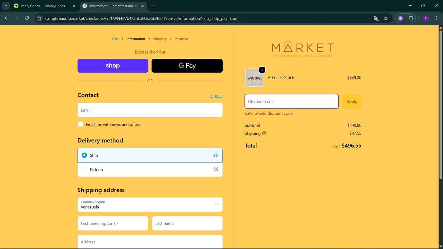Click the Information breadcrumb
The width and height of the screenshot is (443, 249).
click(x=136, y=39)
